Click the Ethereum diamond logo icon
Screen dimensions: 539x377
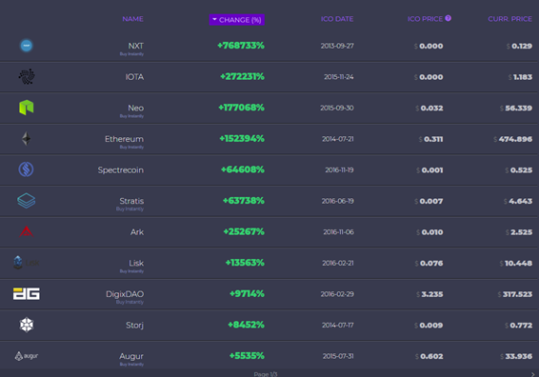point(27,139)
